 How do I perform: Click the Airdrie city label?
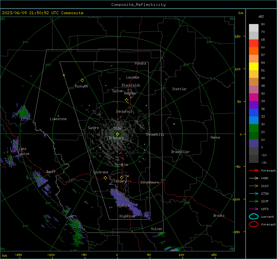[121, 164]
